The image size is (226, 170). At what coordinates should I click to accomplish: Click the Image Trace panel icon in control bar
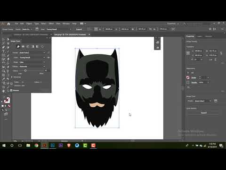pos(37,29)
